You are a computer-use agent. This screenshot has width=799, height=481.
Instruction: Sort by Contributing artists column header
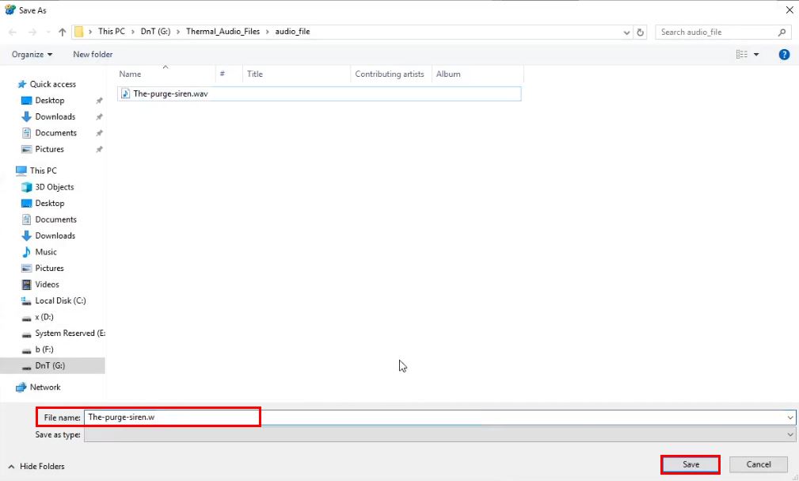pyautogui.click(x=391, y=74)
